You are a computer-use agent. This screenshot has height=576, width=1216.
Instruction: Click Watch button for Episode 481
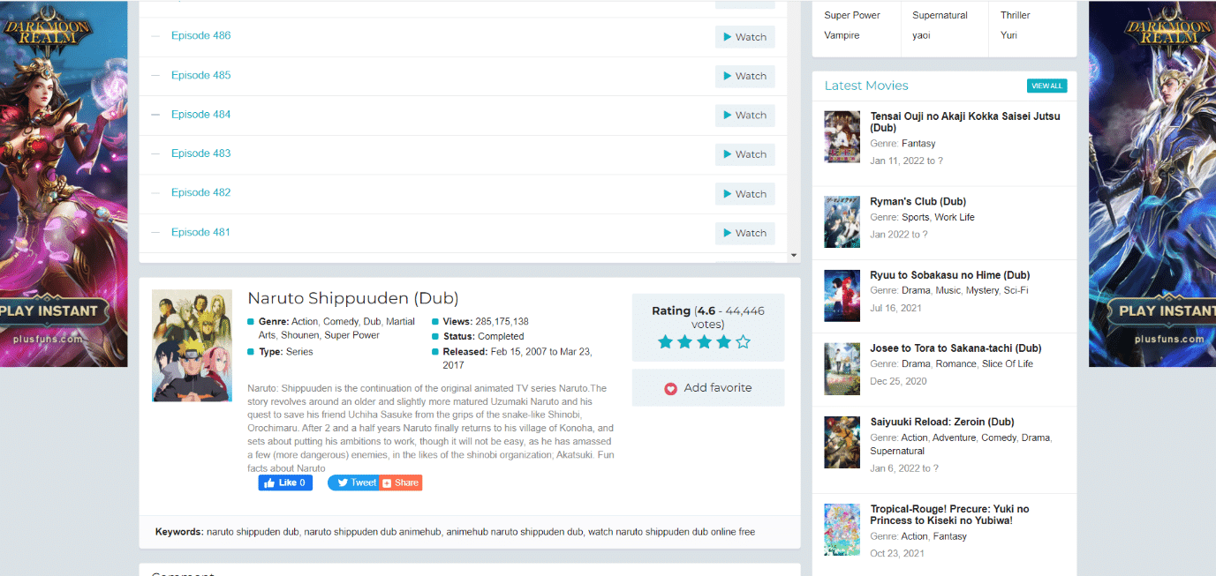pos(744,233)
